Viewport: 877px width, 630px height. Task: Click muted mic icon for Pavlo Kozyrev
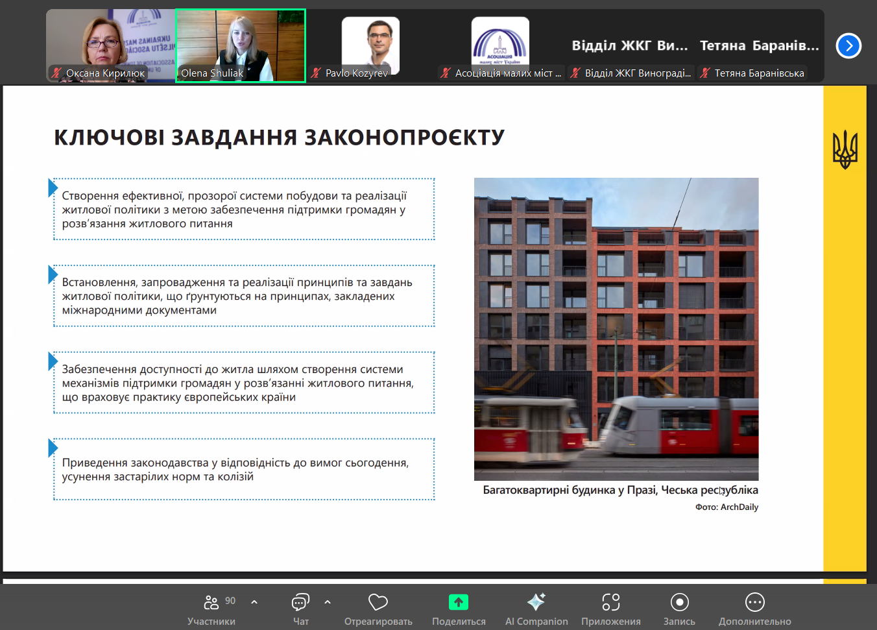click(316, 73)
